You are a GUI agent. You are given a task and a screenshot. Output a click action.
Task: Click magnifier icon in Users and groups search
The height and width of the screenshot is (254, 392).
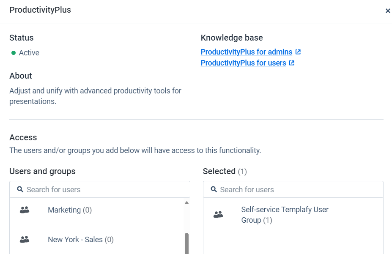point(20,189)
